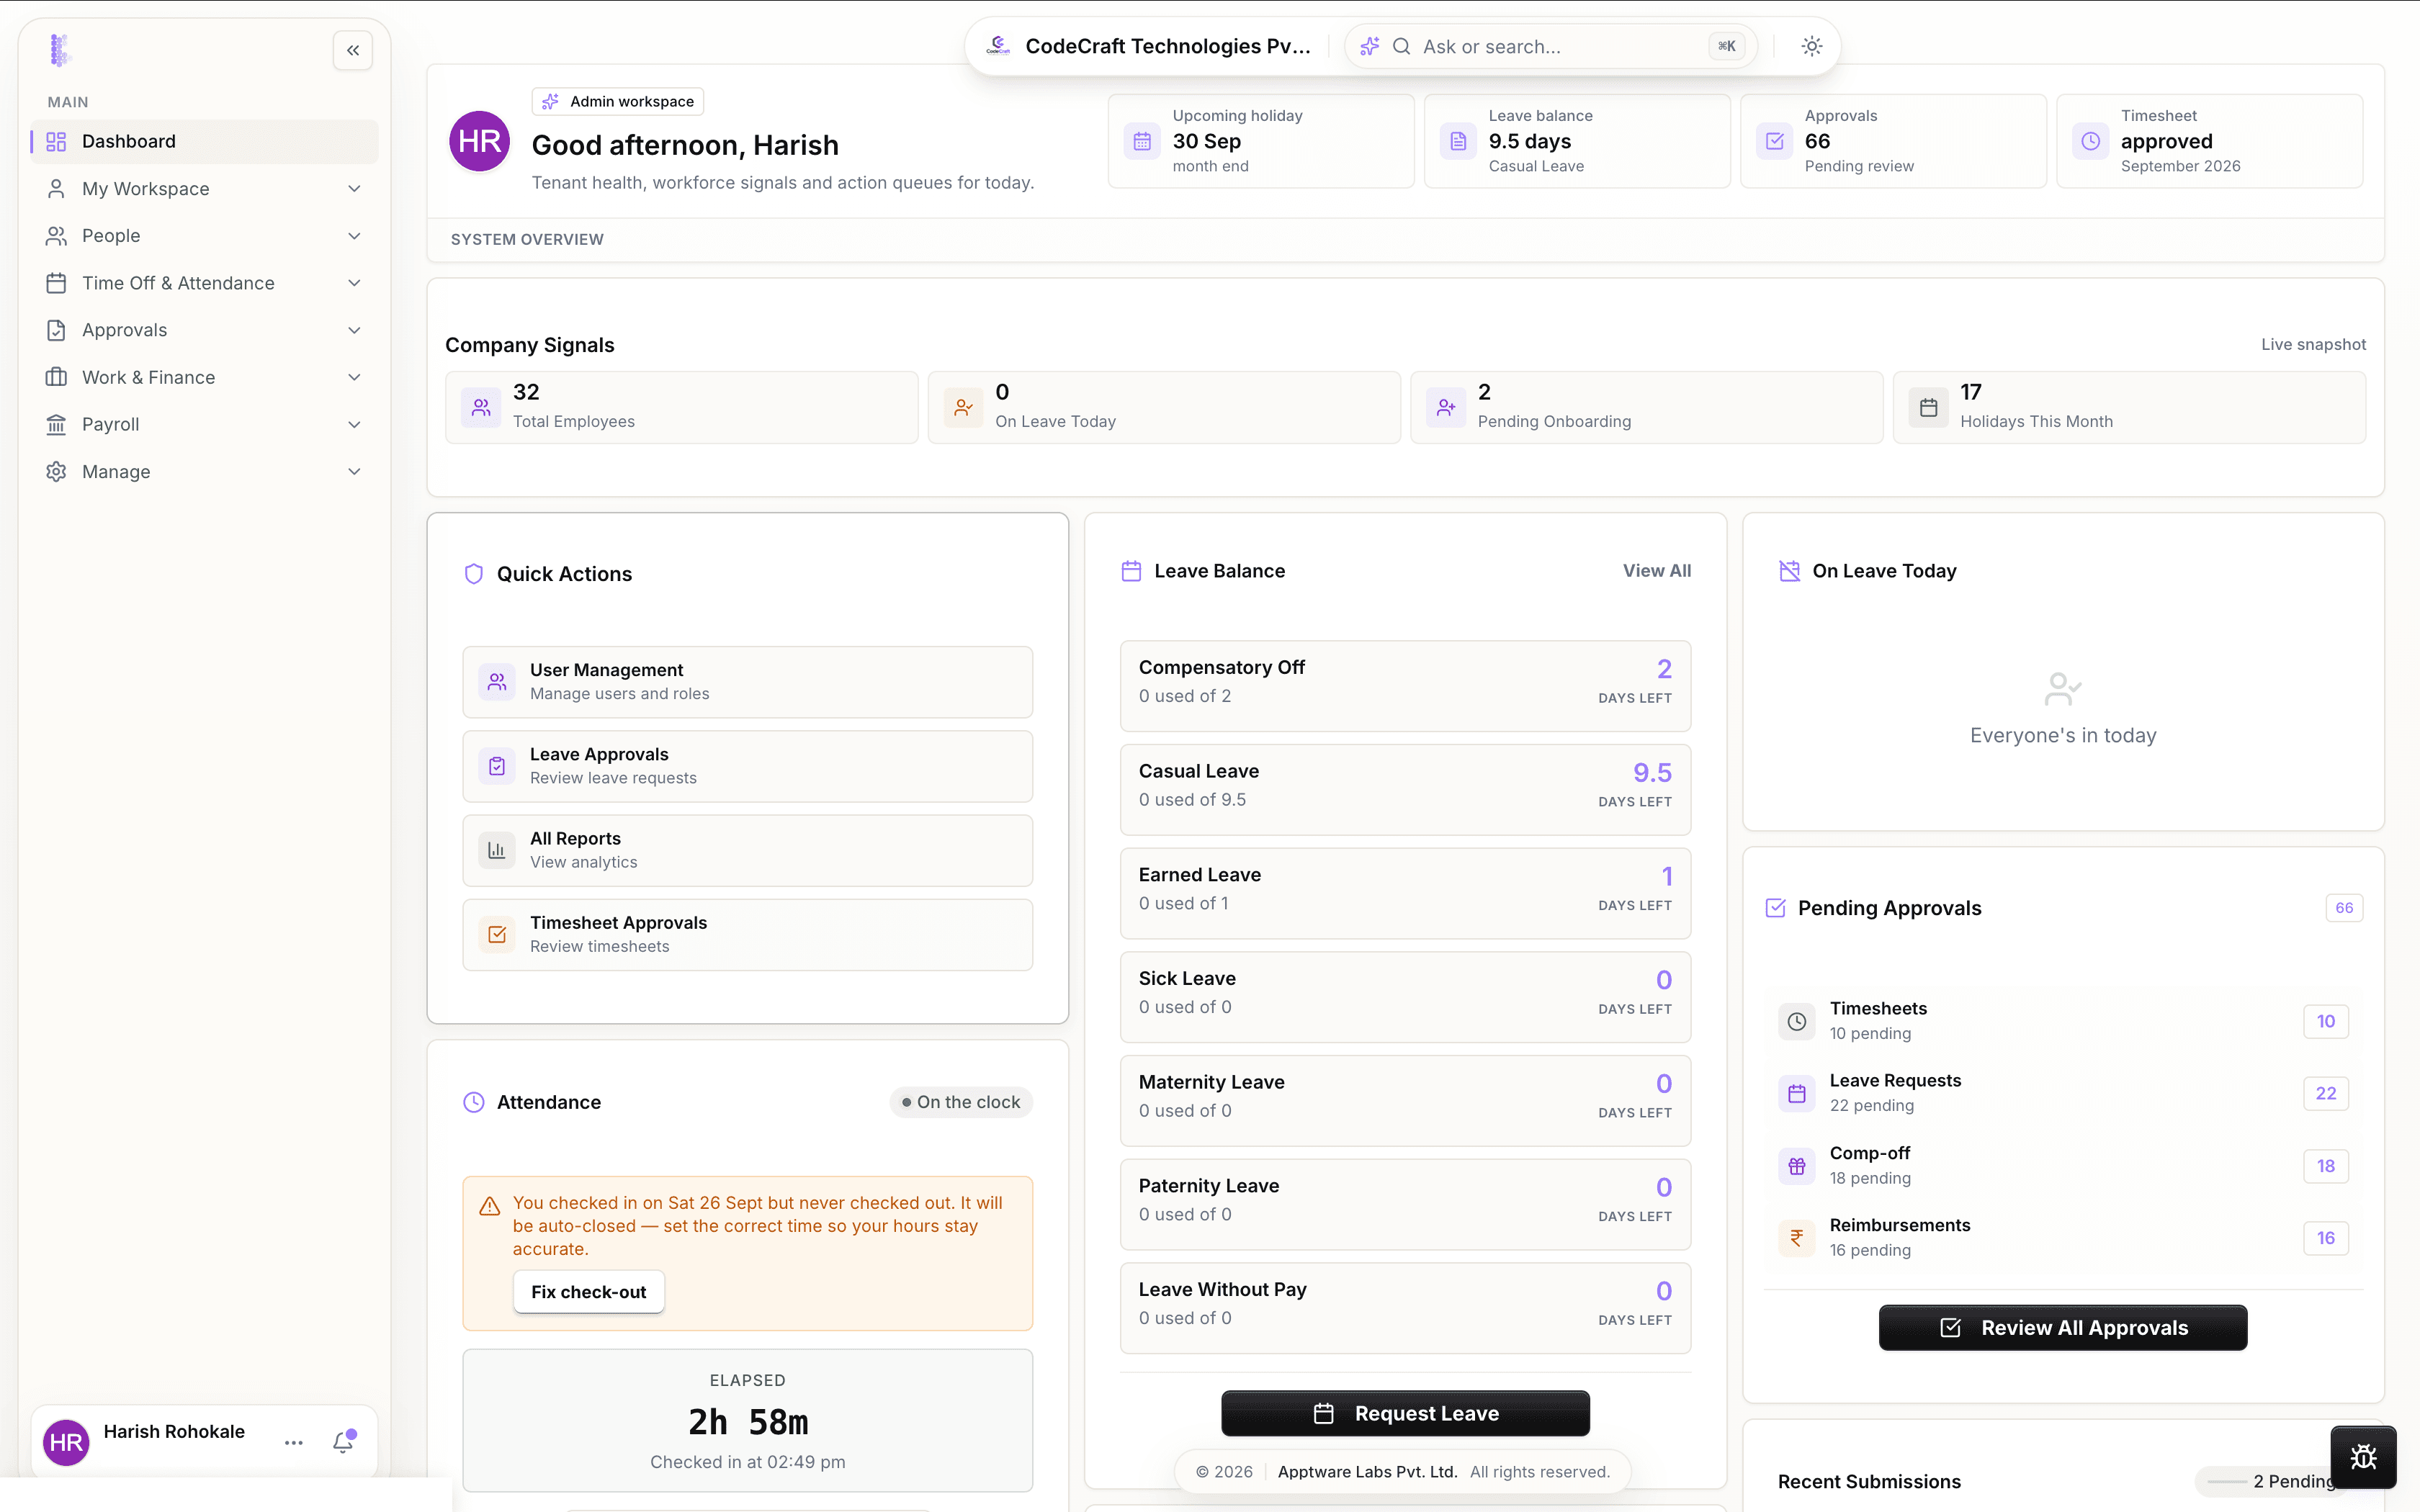Click the Holidays This Month calendar icon

[x=1928, y=407]
